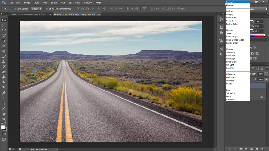269x151 pixels.
Task: Swap foreground and background colors
Action: (6, 123)
